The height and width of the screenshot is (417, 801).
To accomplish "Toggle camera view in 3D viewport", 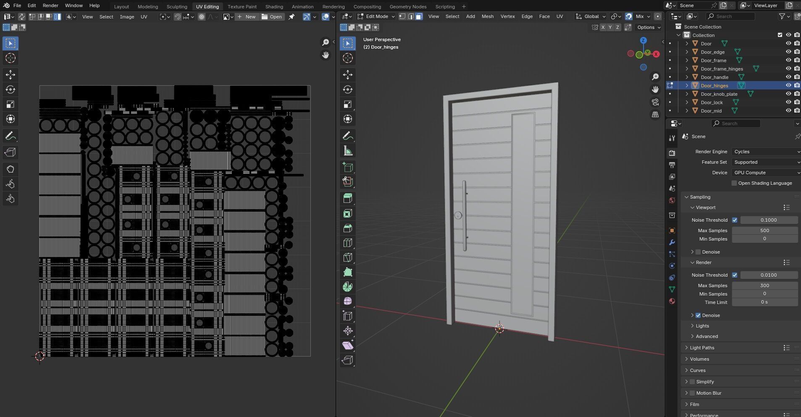I will [x=655, y=102].
